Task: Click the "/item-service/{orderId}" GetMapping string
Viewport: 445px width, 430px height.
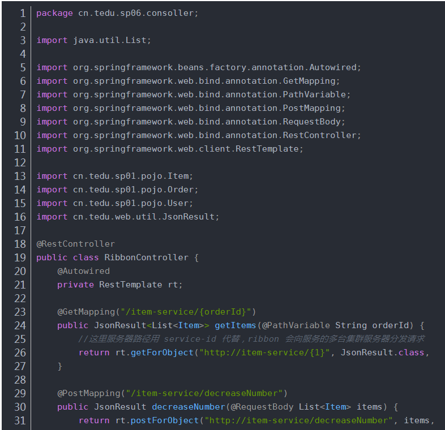Action: click(x=186, y=312)
